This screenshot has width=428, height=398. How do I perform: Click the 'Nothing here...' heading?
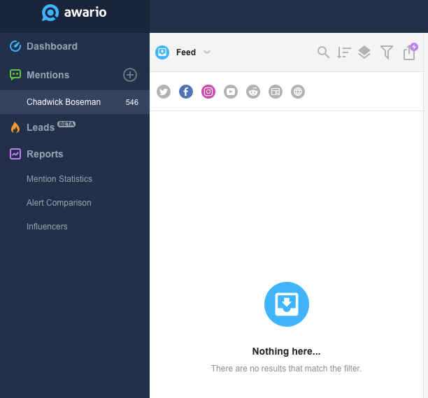[286, 351]
